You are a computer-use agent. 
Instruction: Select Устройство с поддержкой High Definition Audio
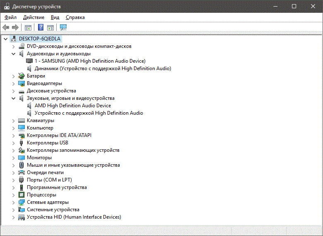tap(89, 113)
